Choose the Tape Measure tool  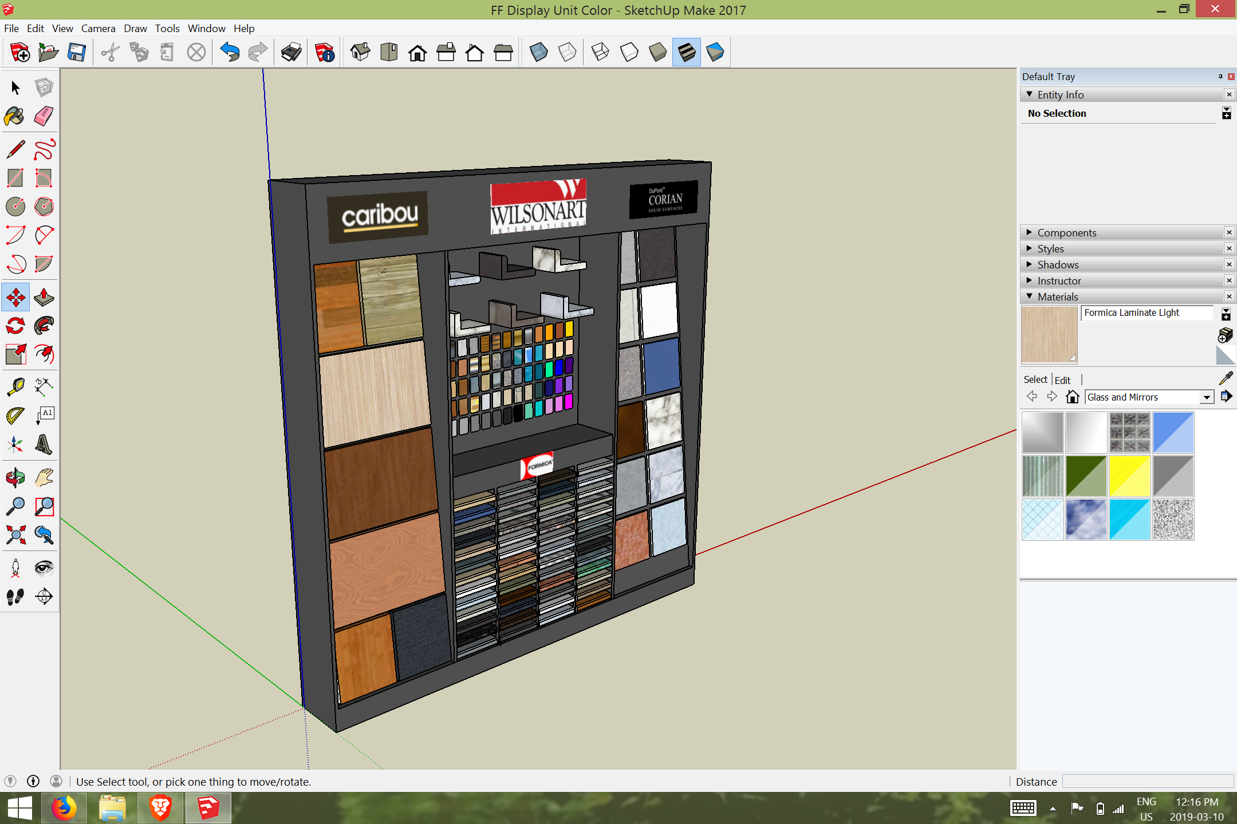click(x=15, y=386)
